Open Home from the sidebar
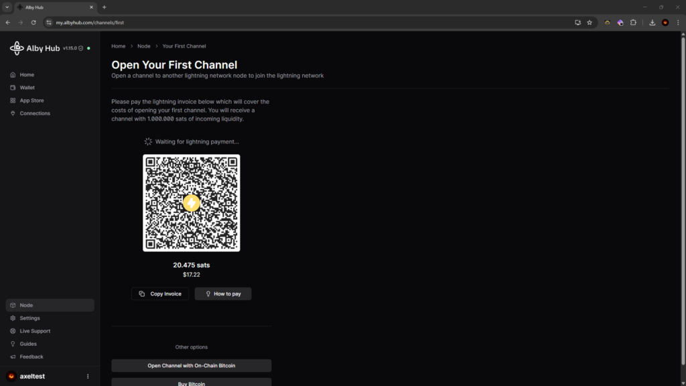 [x=27, y=75]
